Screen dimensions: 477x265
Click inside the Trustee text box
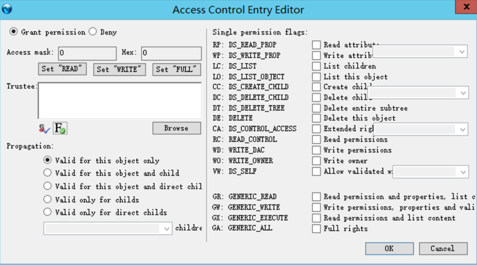120,101
